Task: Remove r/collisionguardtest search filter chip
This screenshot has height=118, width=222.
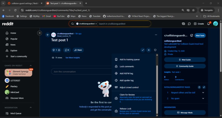Action: (x=96, y=24)
